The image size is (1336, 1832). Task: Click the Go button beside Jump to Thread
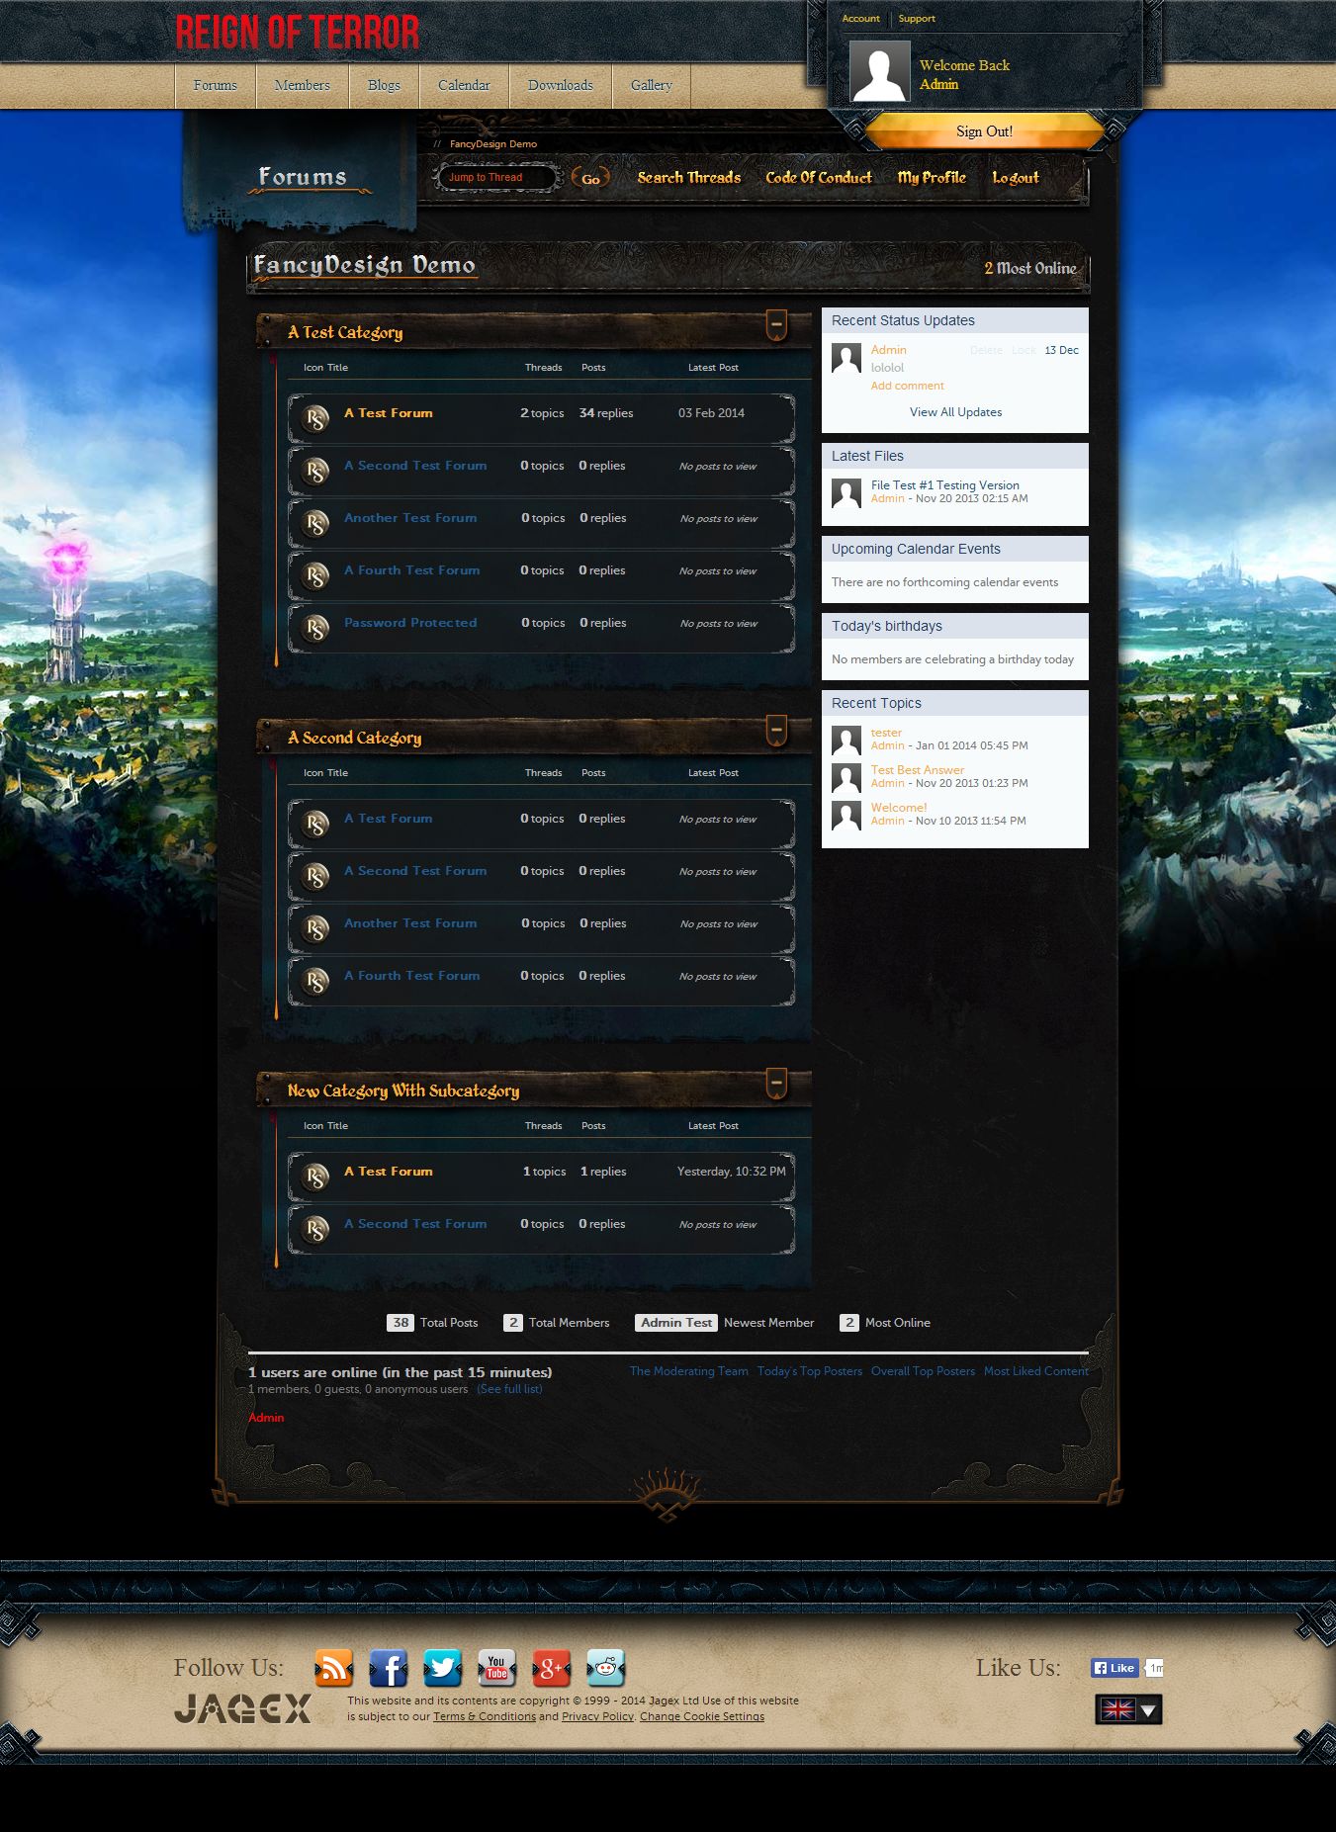click(x=590, y=179)
